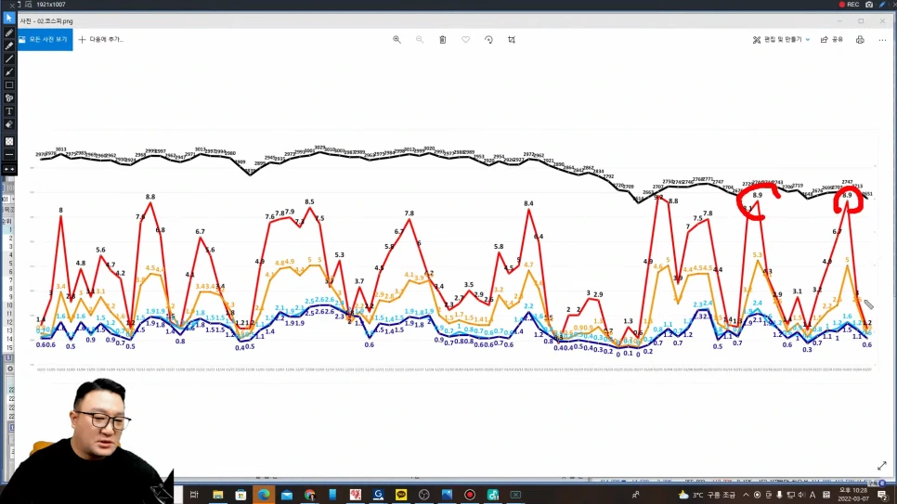
Task: Click the resolution text 1921x1007
Action: point(51,5)
